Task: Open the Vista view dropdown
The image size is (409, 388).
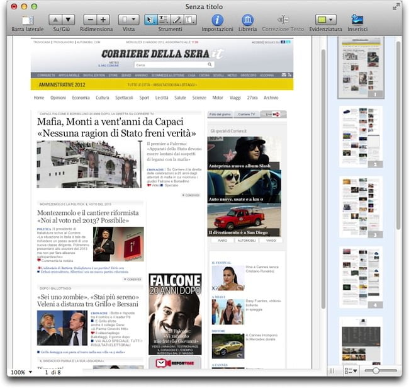Action: (128, 20)
